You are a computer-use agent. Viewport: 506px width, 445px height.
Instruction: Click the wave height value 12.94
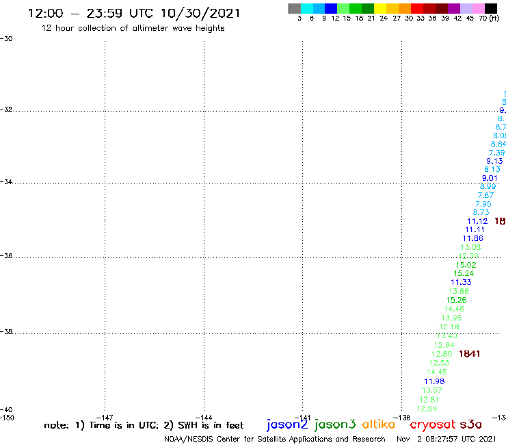427,409
